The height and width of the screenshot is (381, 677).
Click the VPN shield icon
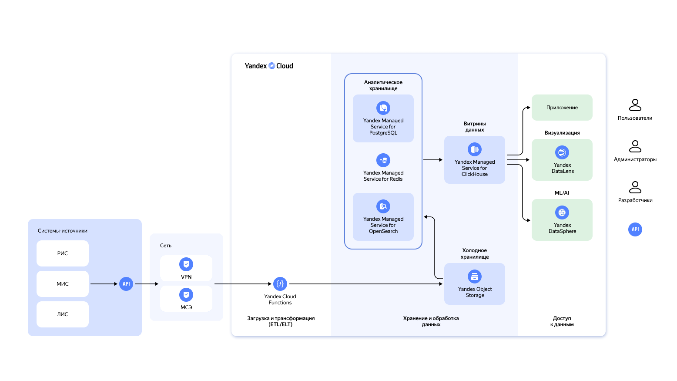(x=186, y=264)
